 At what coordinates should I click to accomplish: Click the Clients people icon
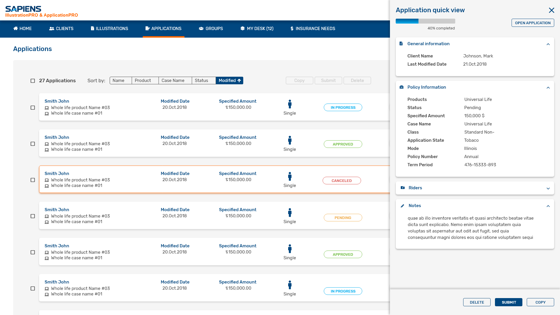tap(52, 29)
